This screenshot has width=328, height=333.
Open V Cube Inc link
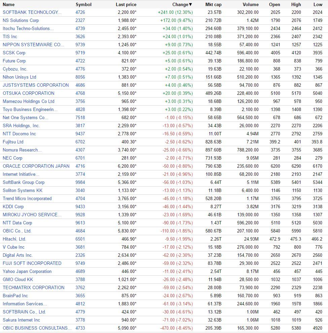tap(13, 247)
